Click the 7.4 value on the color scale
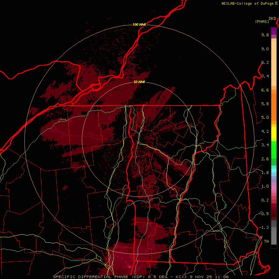The image size is (279, 279). [265, 76]
